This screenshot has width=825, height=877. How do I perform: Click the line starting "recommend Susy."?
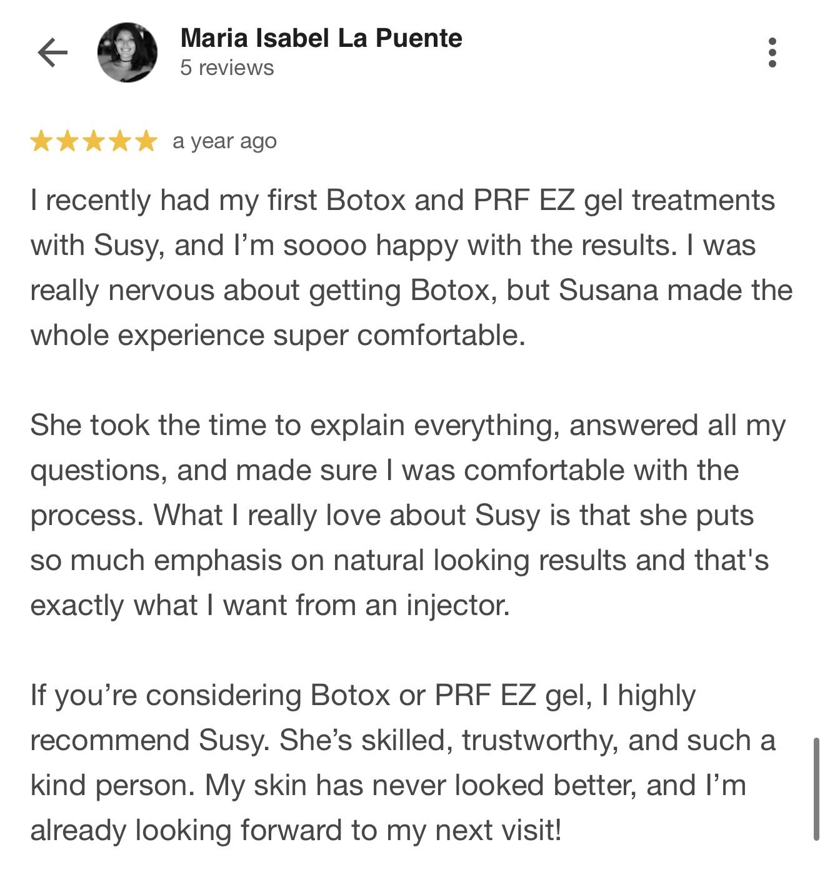coord(402,741)
